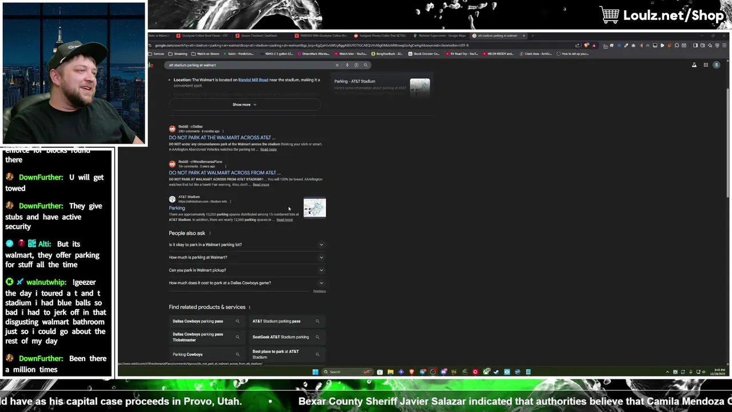Search Dallas Cowboys parking pass Ticketmaster suggestion
This screenshot has height=412, width=732.
pyautogui.click(x=206, y=337)
